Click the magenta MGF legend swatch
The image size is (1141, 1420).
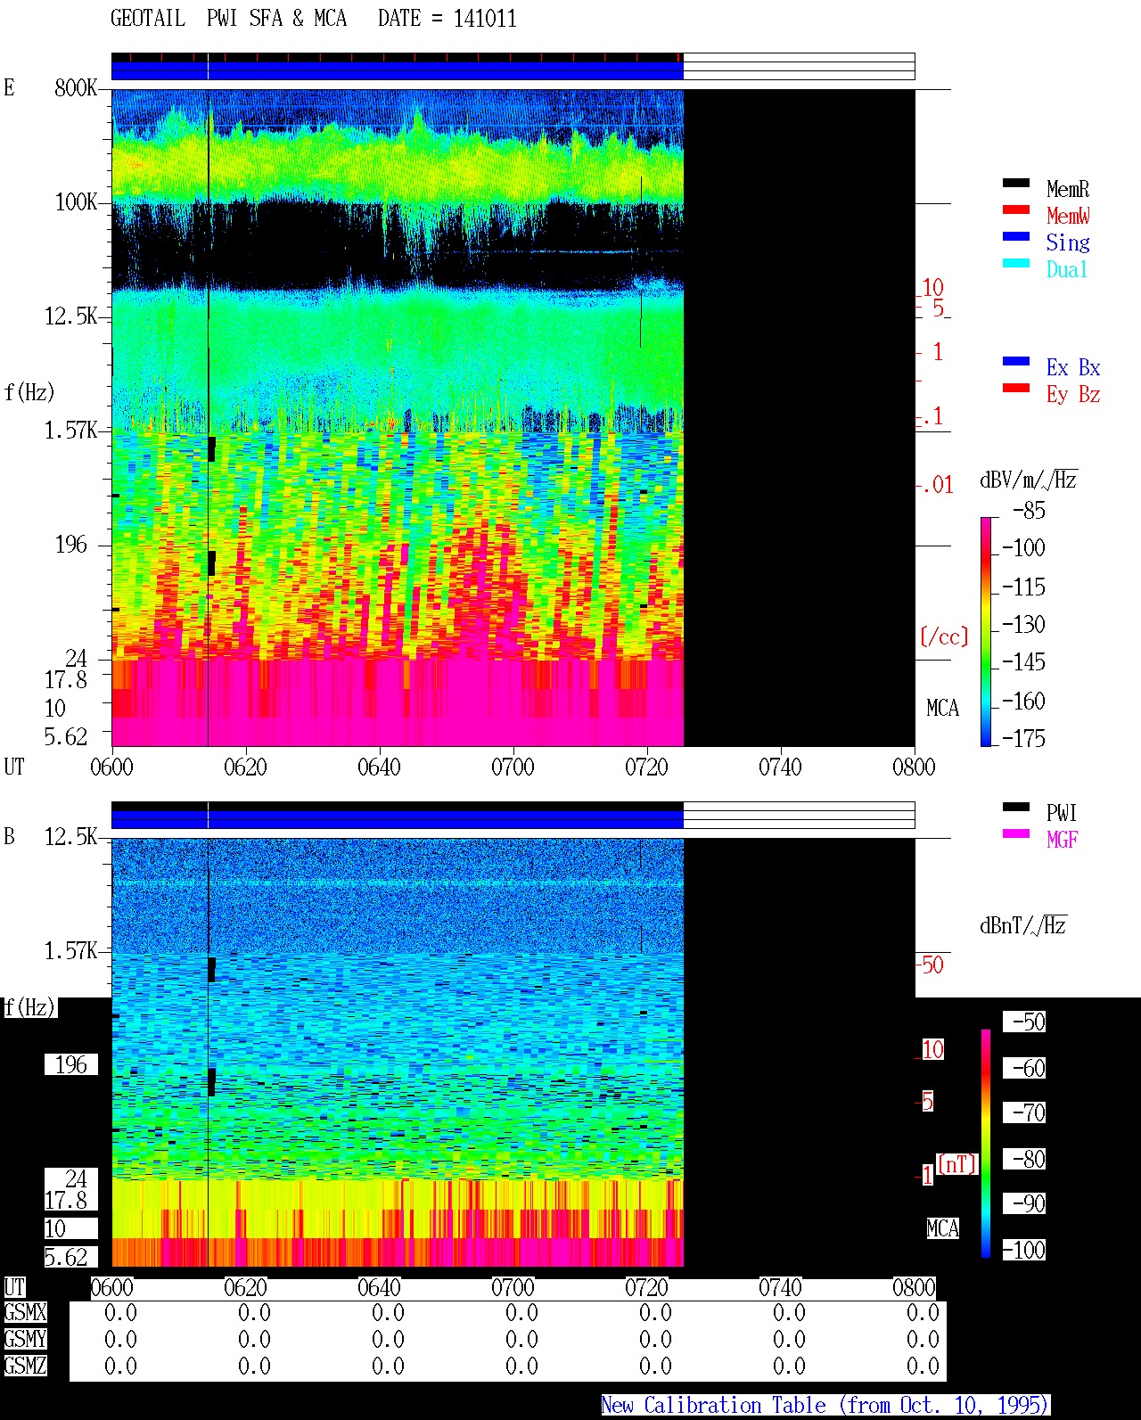1016,833
